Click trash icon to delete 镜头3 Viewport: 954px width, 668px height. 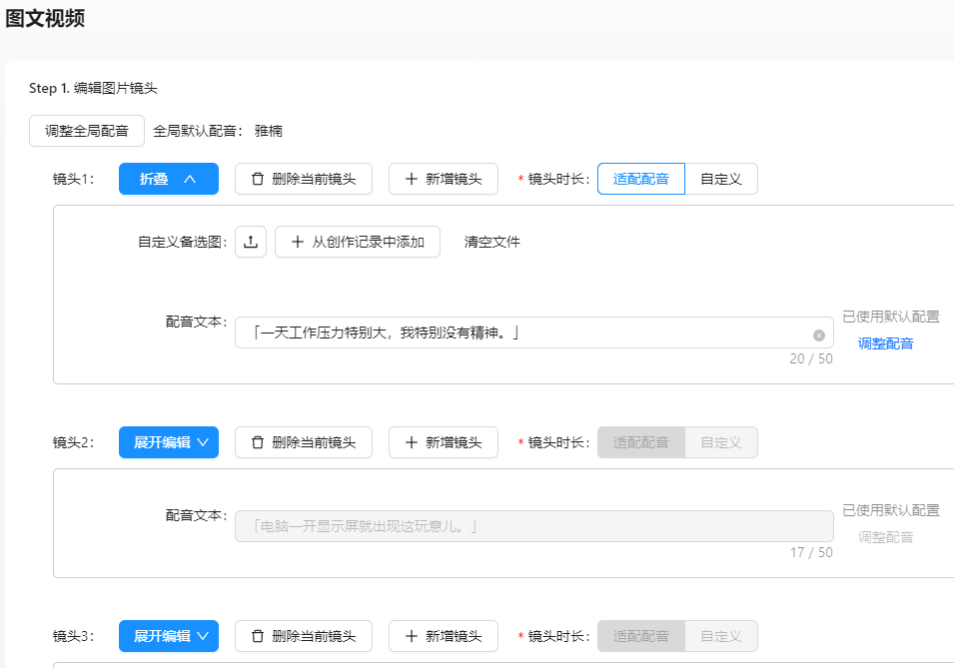pos(258,636)
